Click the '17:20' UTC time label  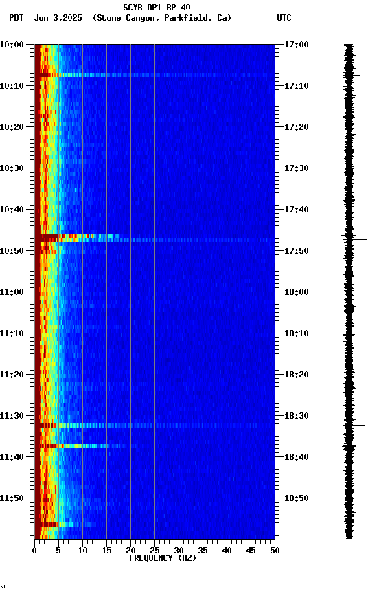point(297,127)
